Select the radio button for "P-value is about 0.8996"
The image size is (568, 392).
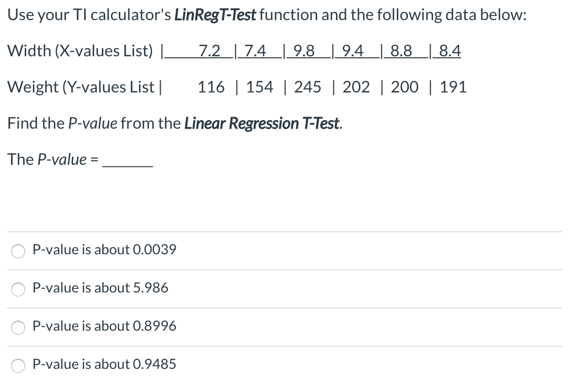18,328
